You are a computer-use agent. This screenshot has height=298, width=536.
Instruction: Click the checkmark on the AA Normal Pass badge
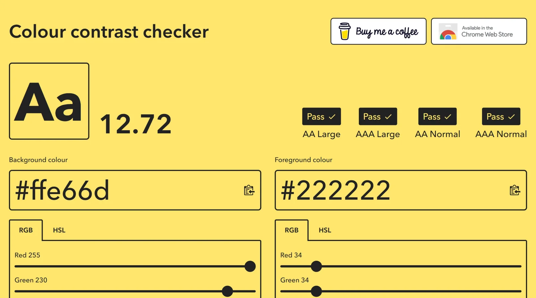(448, 117)
